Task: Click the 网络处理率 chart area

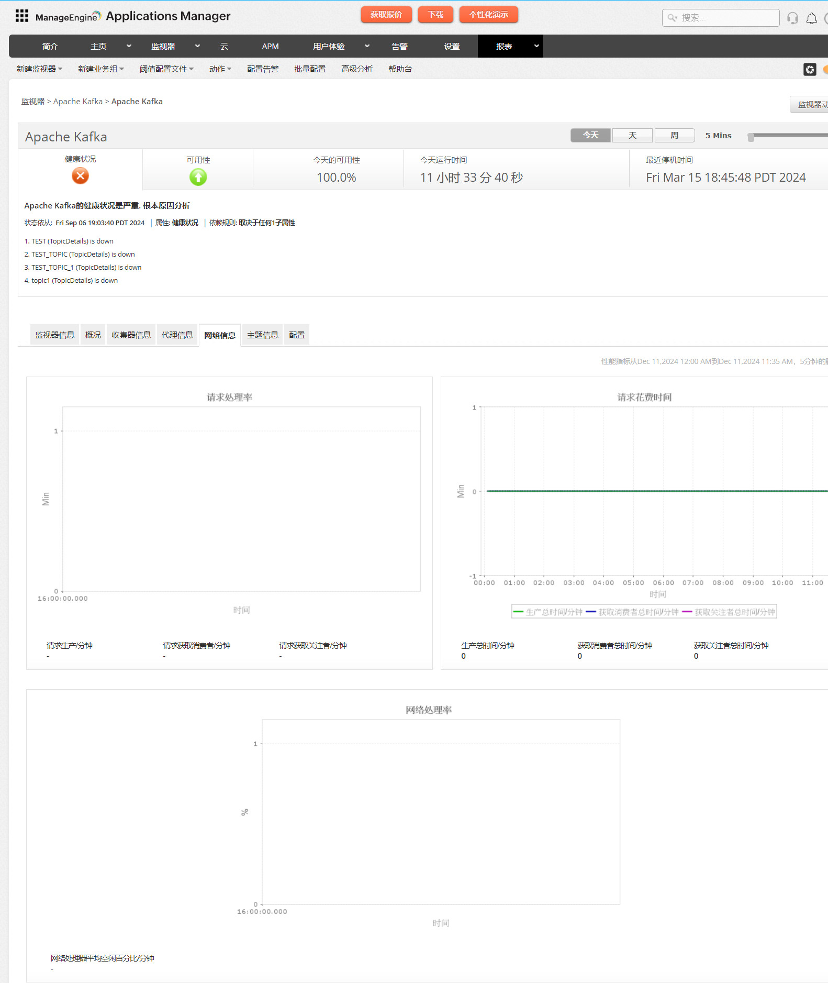Action: pyautogui.click(x=441, y=812)
